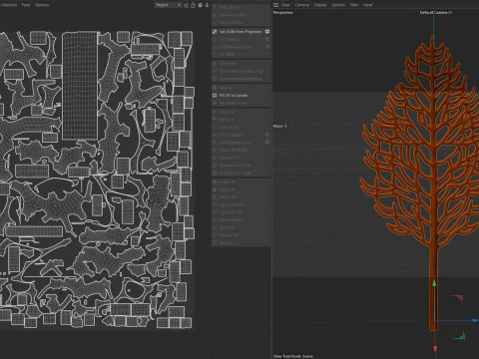Open the Paint menu
The height and width of the screenshot is (359, 479).
[26, 5]
